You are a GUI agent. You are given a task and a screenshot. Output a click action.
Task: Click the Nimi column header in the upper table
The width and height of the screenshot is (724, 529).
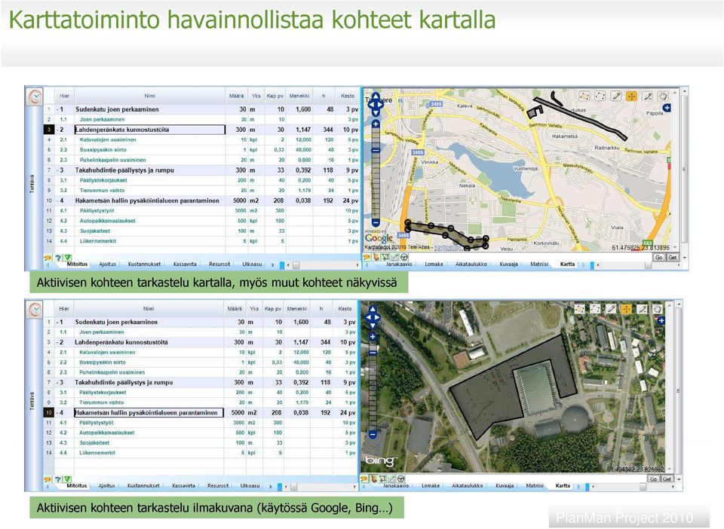(149, 96)
